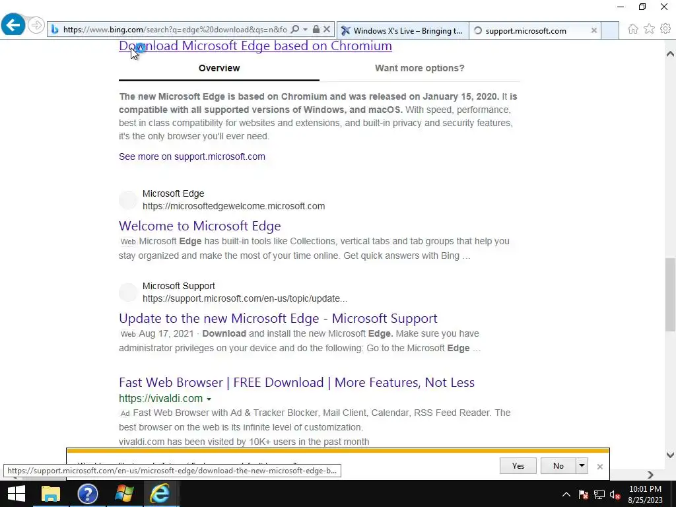
Task: Click the horizontal scrollbar right arrow
Action: 650,475
